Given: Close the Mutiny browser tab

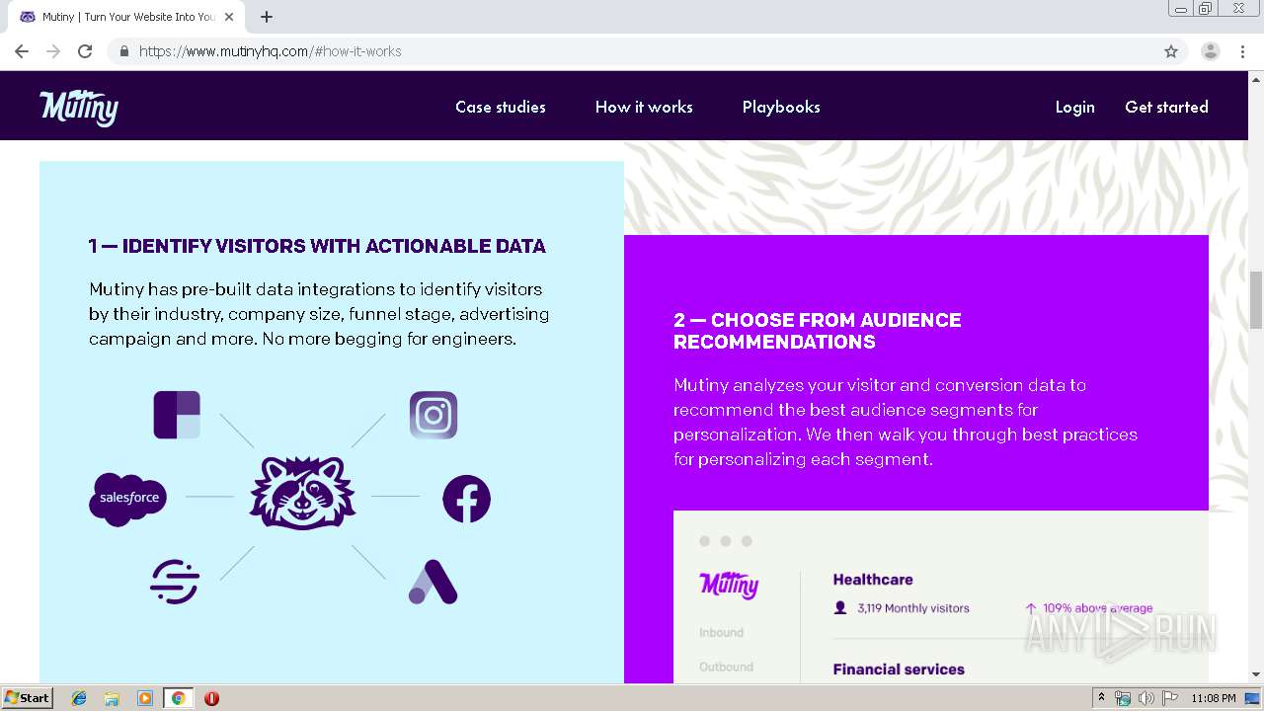Looking at the screenshot, I should 229,17.
